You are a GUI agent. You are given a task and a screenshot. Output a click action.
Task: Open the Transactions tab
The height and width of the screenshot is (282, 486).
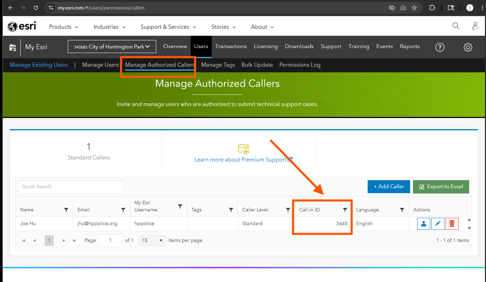pyautogui.click(x=231, y=46)
